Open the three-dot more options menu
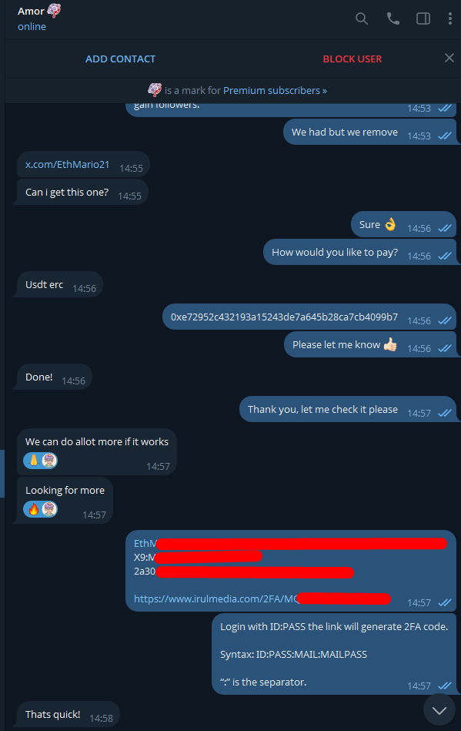Image resolution: width=461 pixels, height=731 pixels. pos(449,18)
